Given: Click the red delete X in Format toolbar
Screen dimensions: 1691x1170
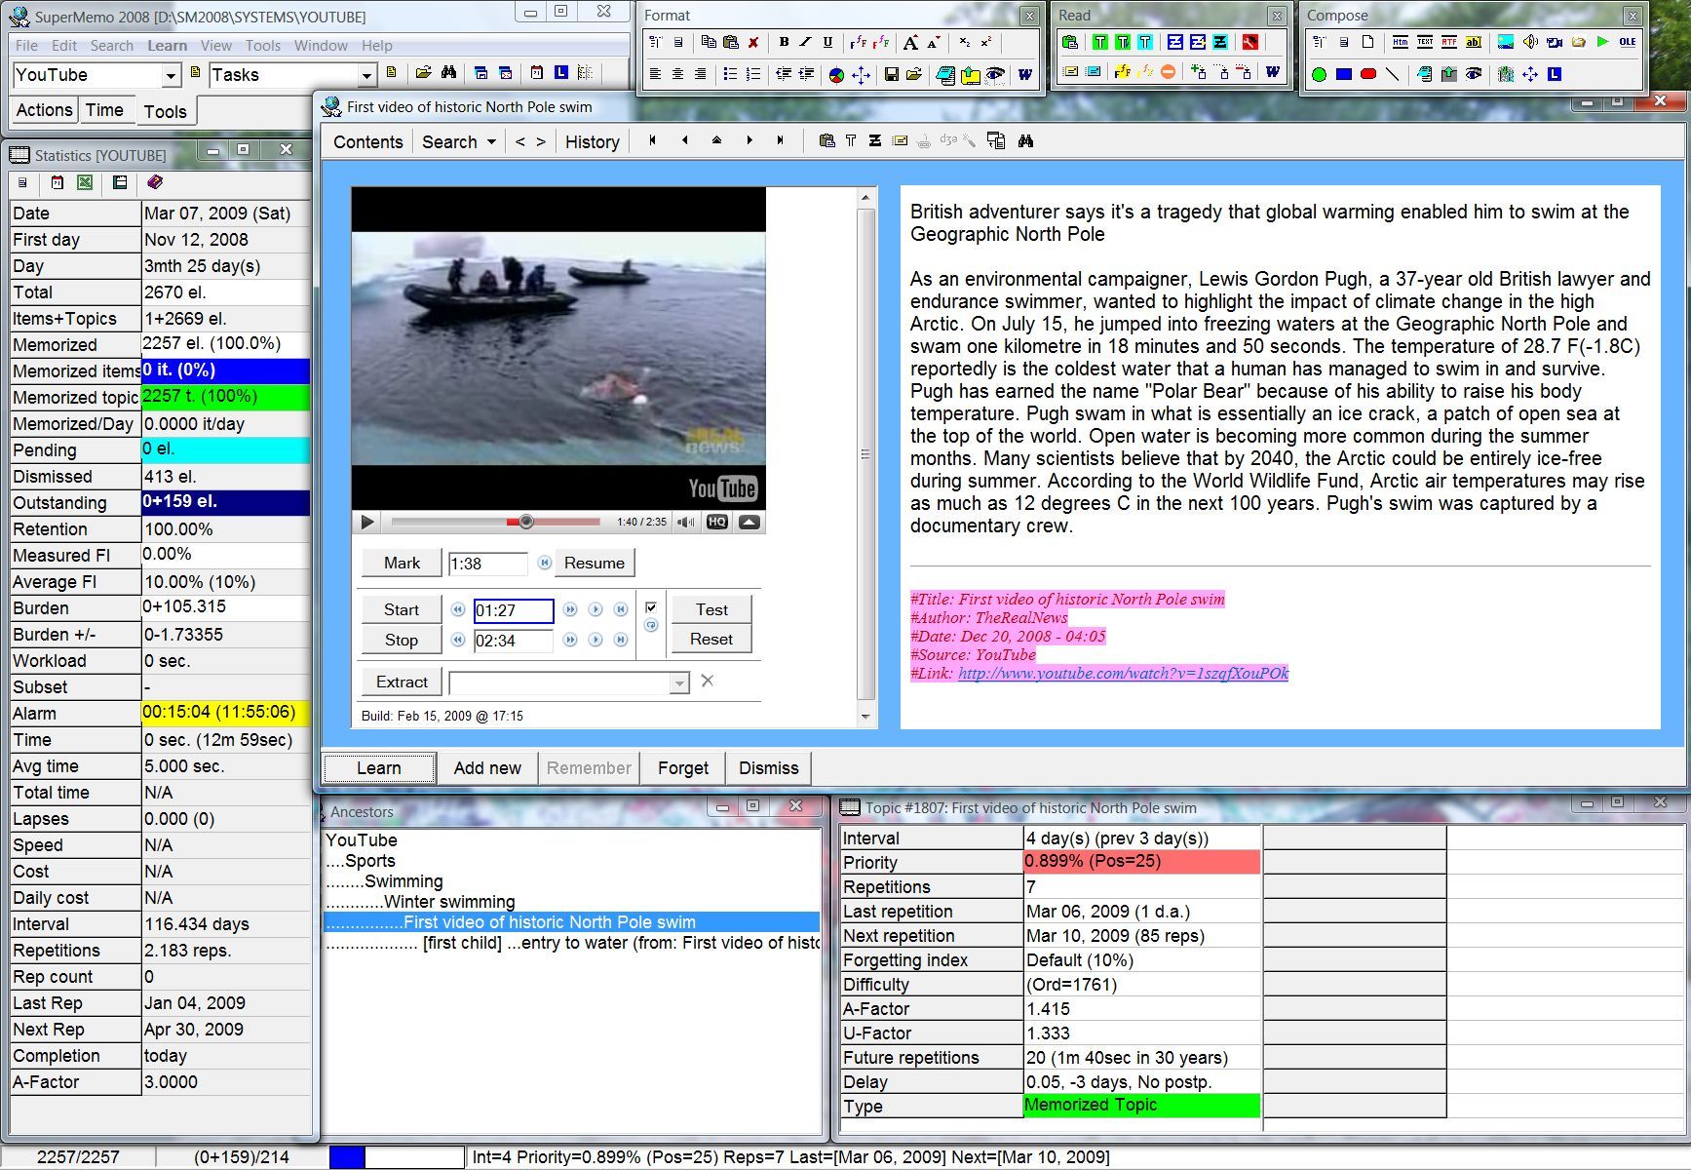Looking at the screenshot, I should [753, 43].
